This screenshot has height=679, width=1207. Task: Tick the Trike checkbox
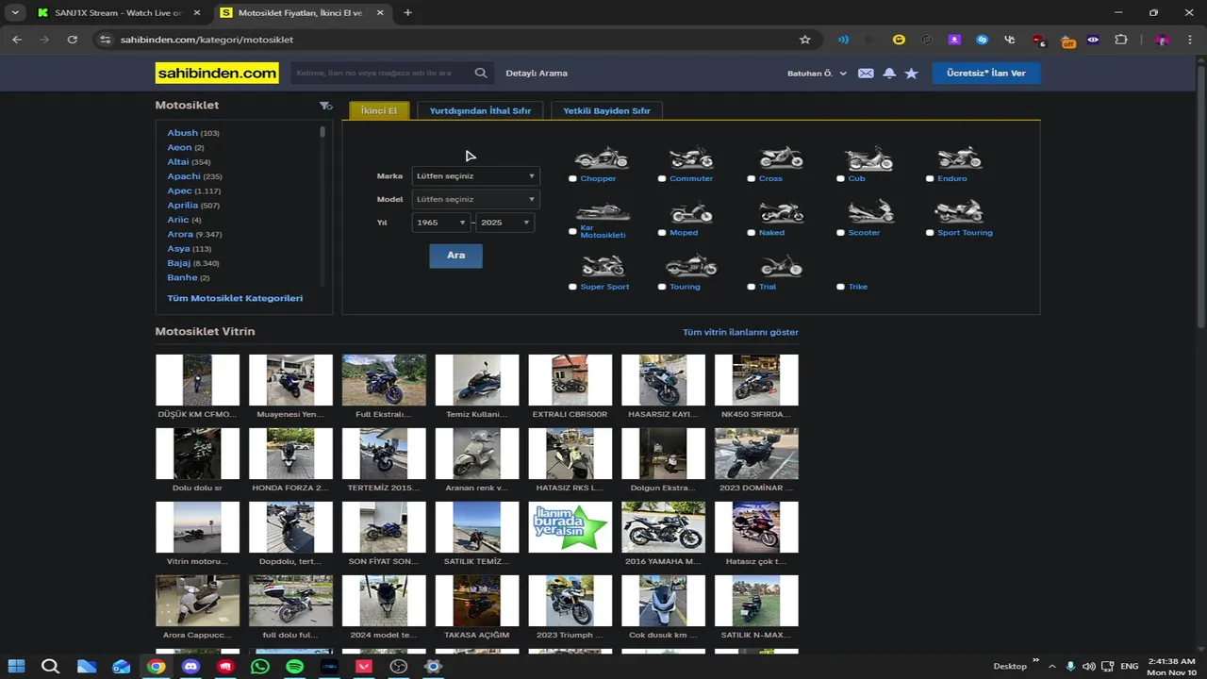(x=840, y=287)
